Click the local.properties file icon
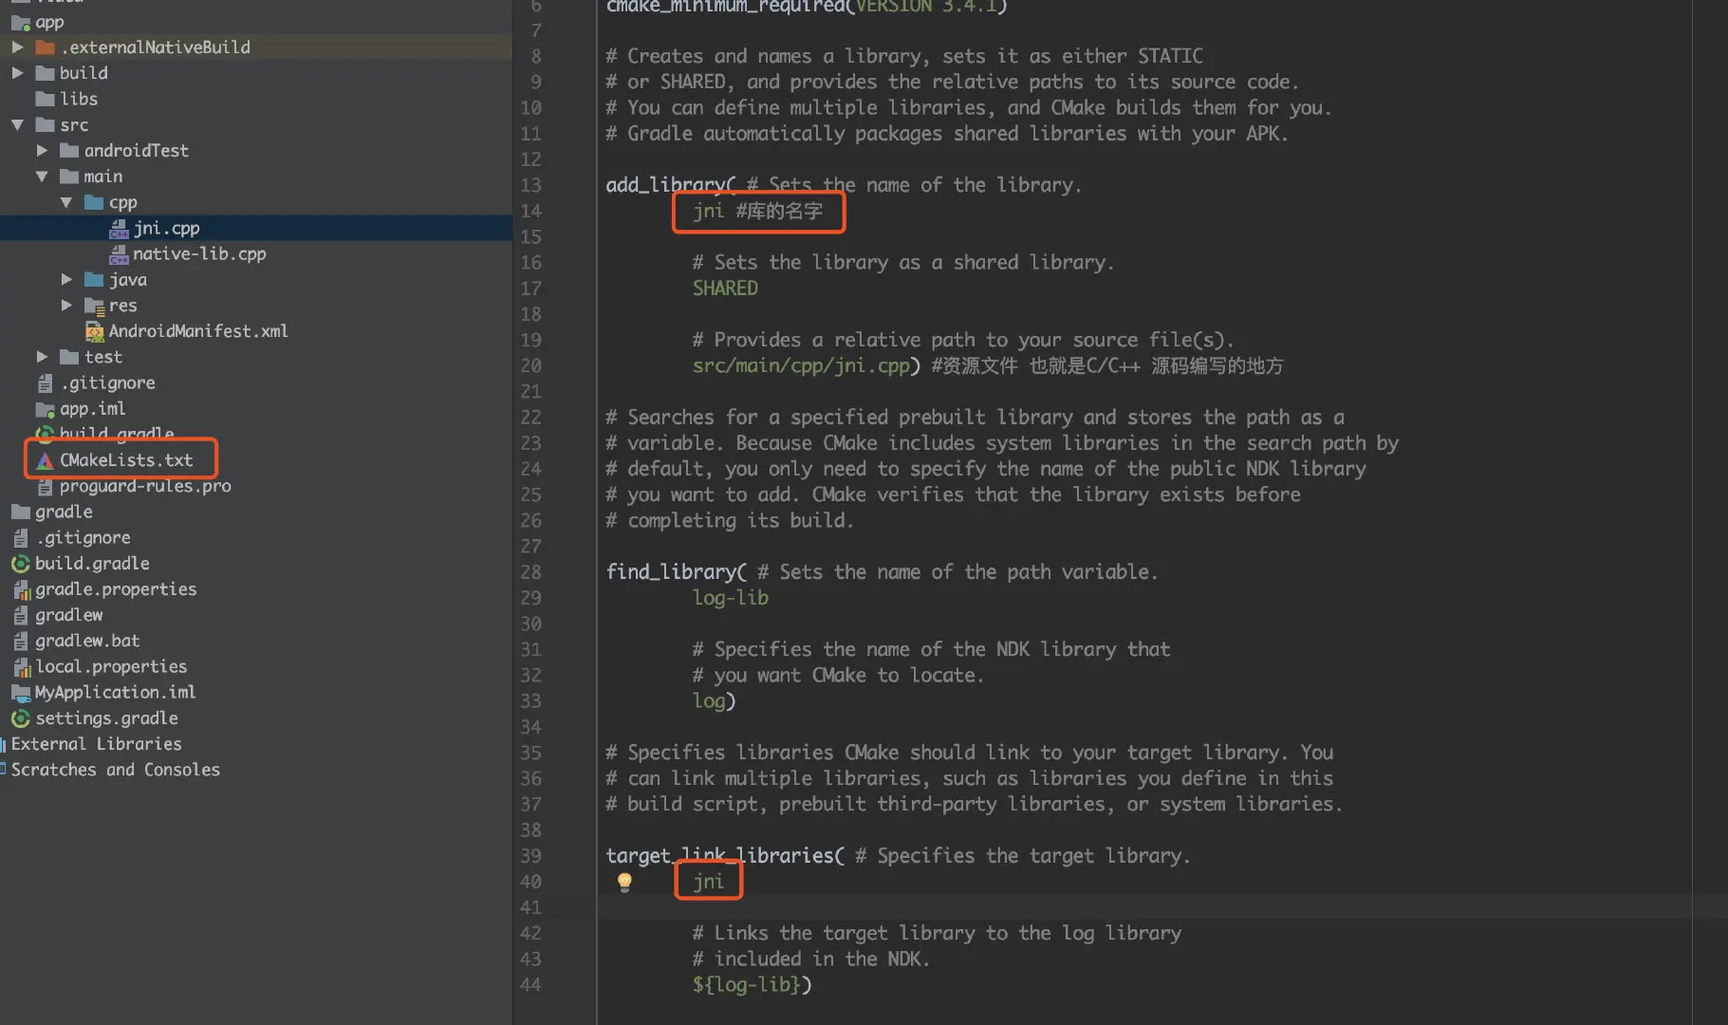Image resolution: width=1728 pixels, height=1025 pixels. tap(20, 667)
